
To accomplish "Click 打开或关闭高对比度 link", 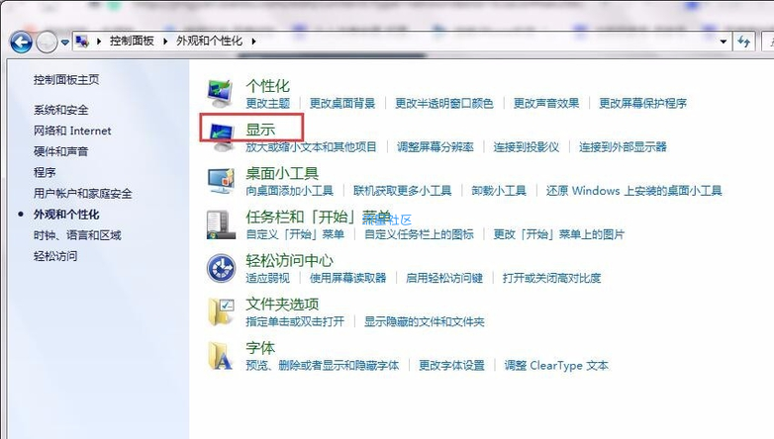I will (x=552, y=278).
